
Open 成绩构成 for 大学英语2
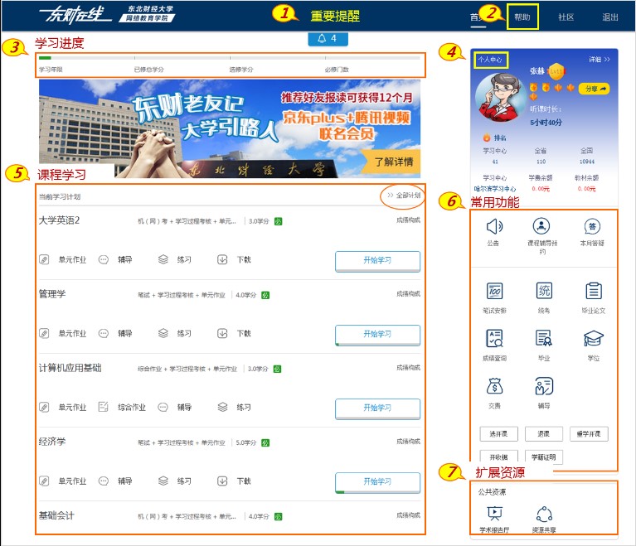[x=409, y=220]
